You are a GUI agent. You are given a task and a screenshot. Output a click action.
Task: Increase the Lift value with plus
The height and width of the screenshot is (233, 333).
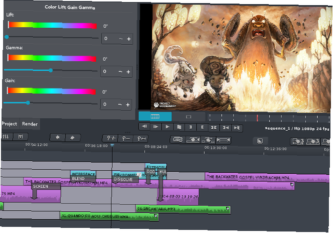(129, 39)
